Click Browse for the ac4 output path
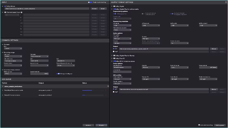 pyautogui.click(x=214, y=89)
